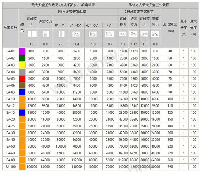Viewport: 201px width, 172px height.
Task: Select the red color swatch for EA-05
Action: pos(22,78)
